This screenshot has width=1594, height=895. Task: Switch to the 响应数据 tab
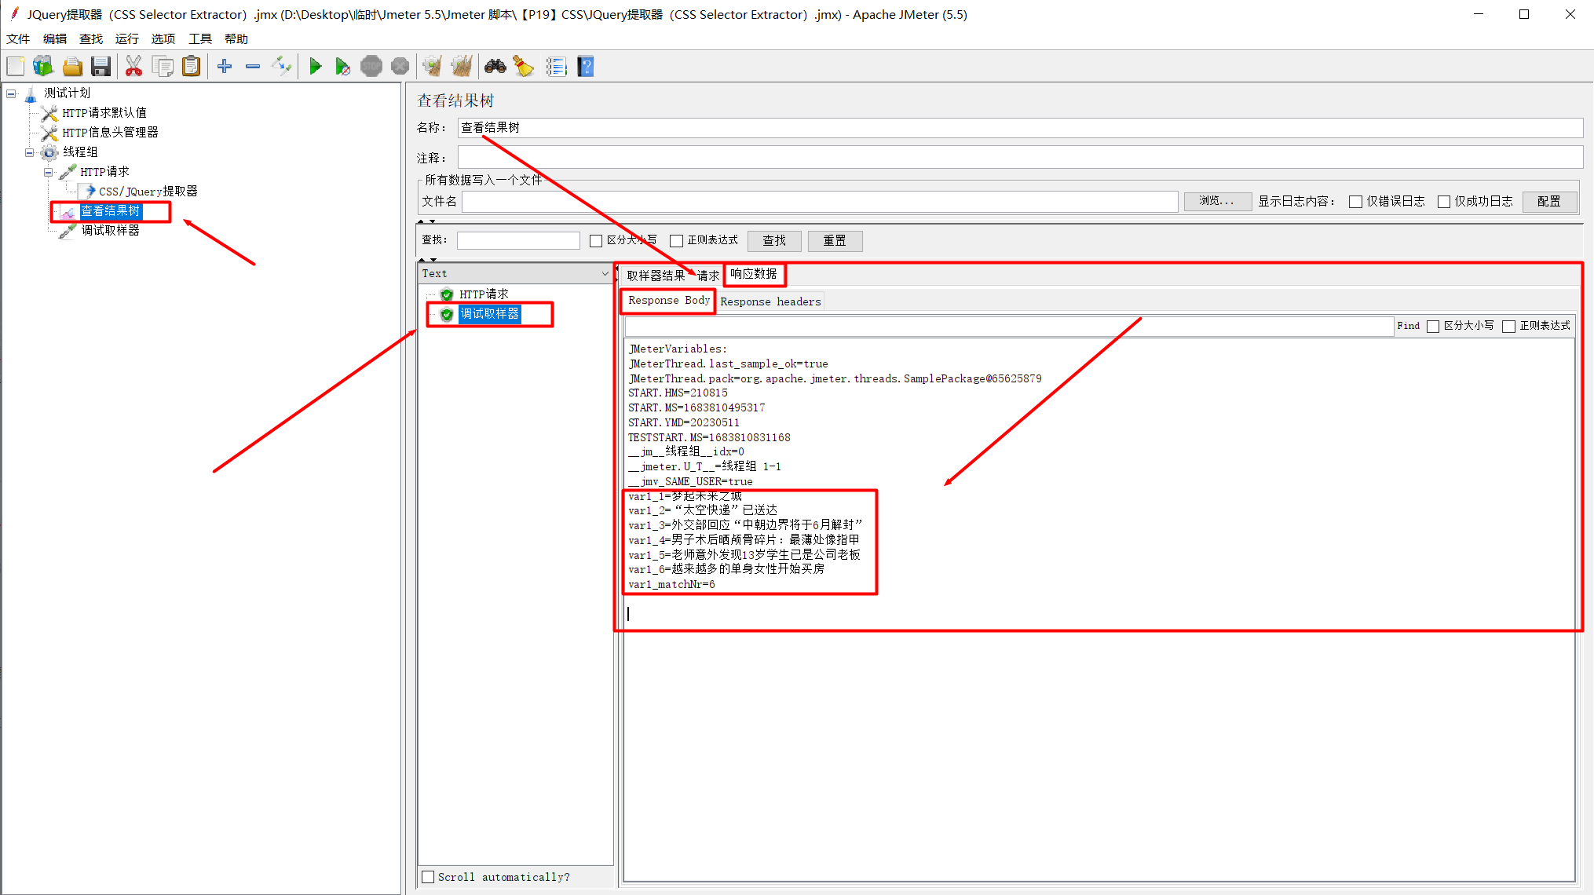click(x=754, y=274)
